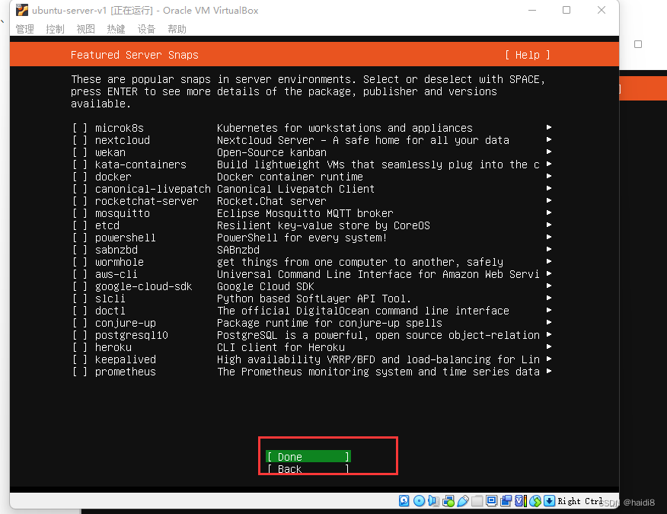Check the powershell snap checkbox

click(79, 238)
